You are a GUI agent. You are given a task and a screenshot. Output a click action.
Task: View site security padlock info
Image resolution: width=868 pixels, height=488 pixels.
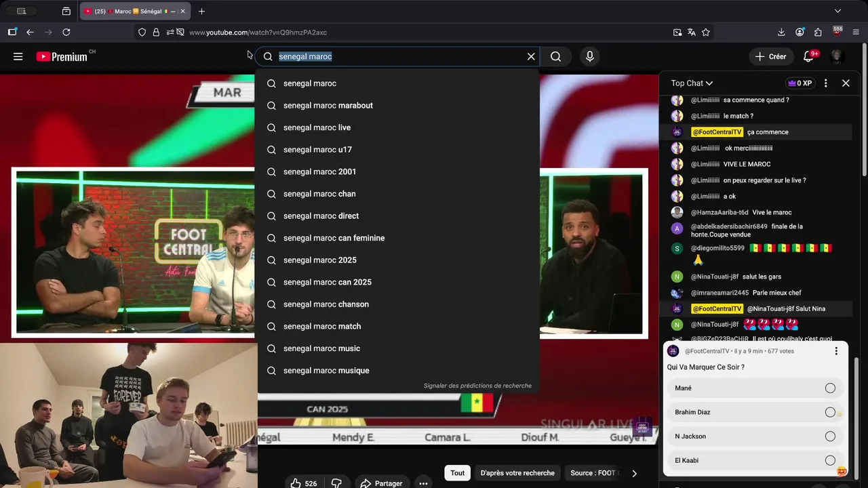click(x=156, y=32)
